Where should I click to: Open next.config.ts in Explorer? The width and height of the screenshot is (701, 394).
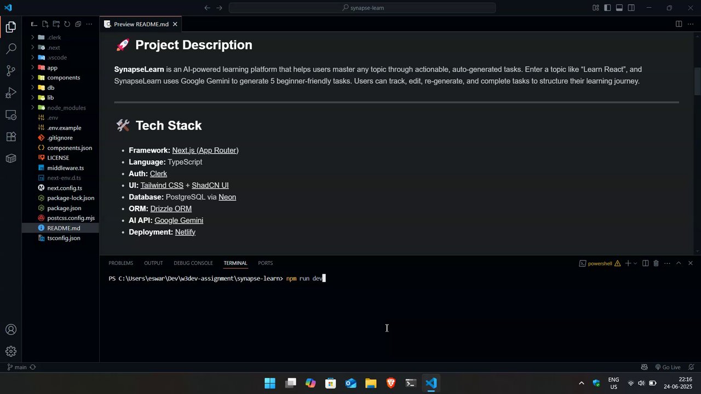[65, 188]
